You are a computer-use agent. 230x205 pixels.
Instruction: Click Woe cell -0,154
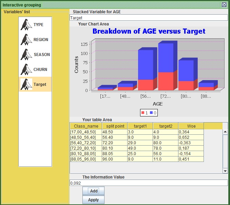point(191,154)
